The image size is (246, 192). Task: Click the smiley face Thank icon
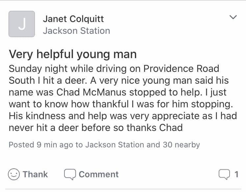[14, 174]
